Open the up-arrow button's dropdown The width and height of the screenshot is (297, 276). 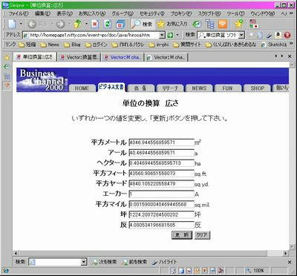(86, 24)
